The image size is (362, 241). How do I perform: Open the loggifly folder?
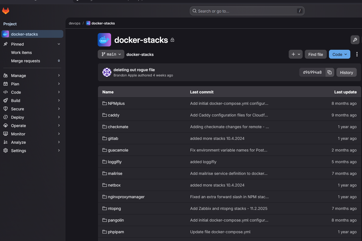click(x=115, y=162)
